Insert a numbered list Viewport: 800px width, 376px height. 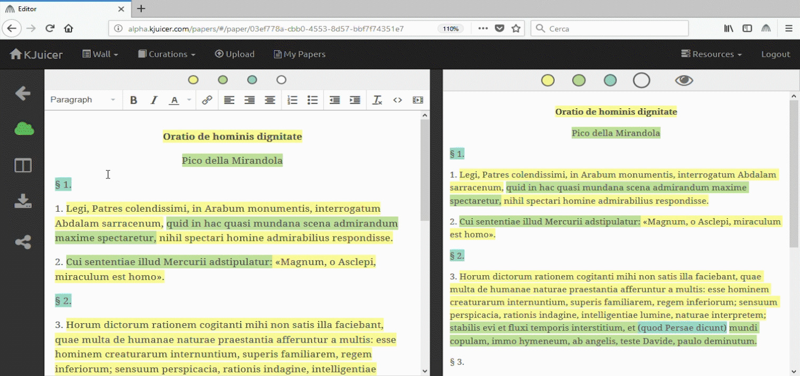pyautogui.click(x=292, y=100)
